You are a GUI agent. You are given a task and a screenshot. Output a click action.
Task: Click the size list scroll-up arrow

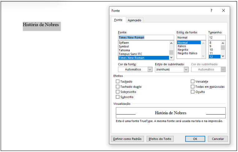pos(223,43)
